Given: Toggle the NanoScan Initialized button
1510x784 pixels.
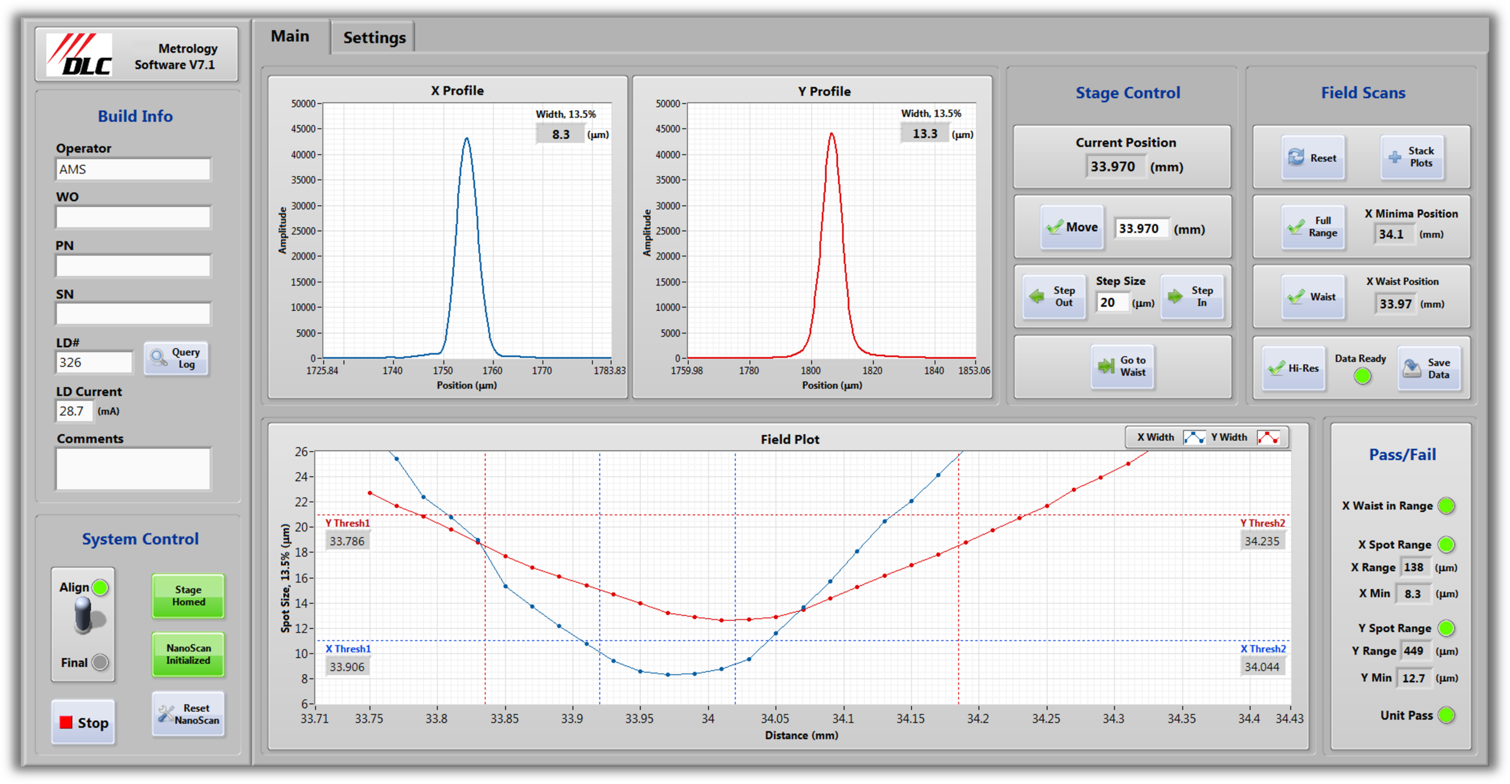Looking at the screenshot, I should [x=188, y=654].
